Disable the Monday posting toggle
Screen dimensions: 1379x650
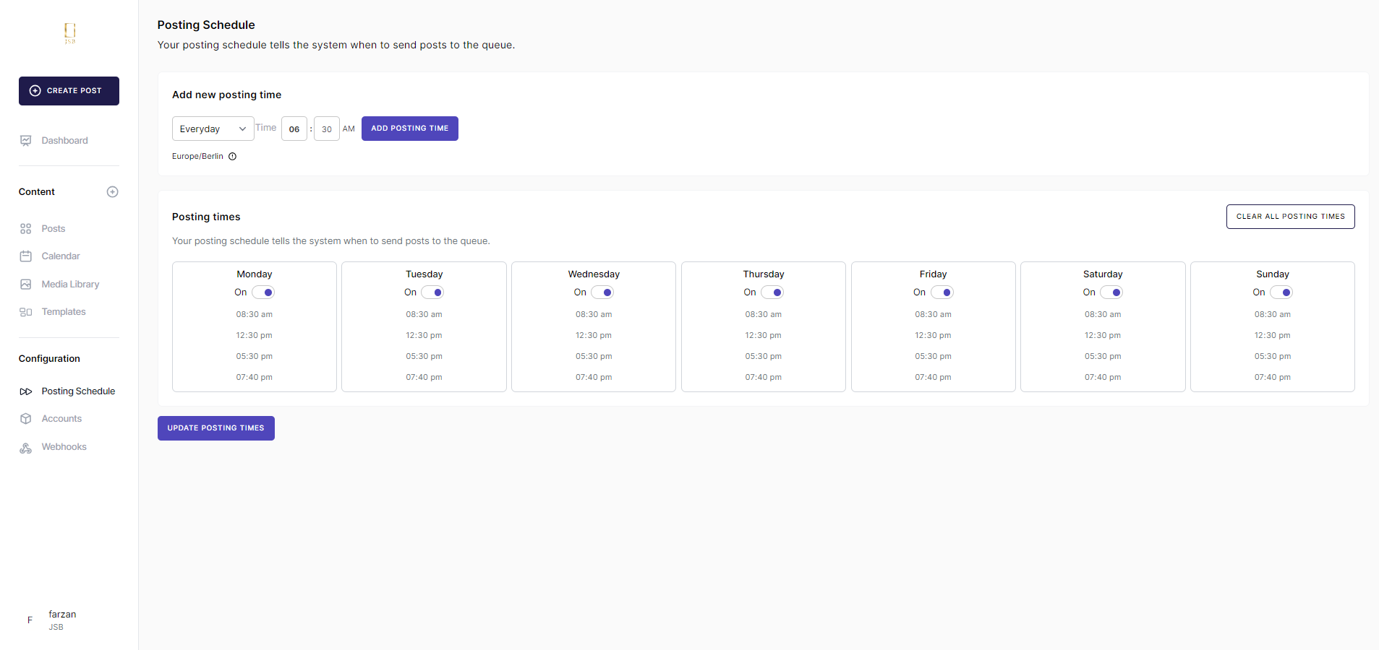click(x=263, y=292)
